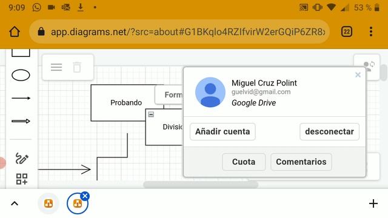
Task: Open the browser three-dot menu
Action: (370, 31)
